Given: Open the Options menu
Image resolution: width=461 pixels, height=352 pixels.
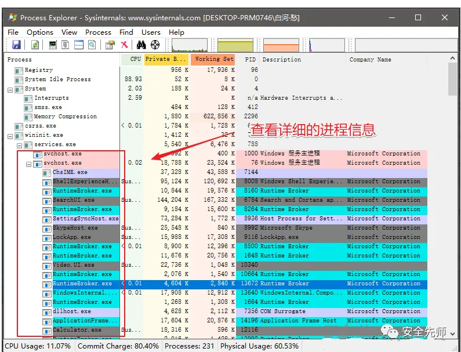Looking at the screenshot, I should pos(40,32).
